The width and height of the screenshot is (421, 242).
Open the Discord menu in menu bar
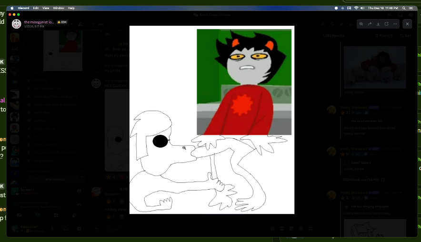(23, 8)
